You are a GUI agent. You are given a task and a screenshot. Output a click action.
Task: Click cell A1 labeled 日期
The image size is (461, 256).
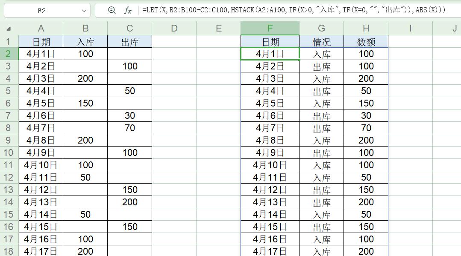(41, 41)
